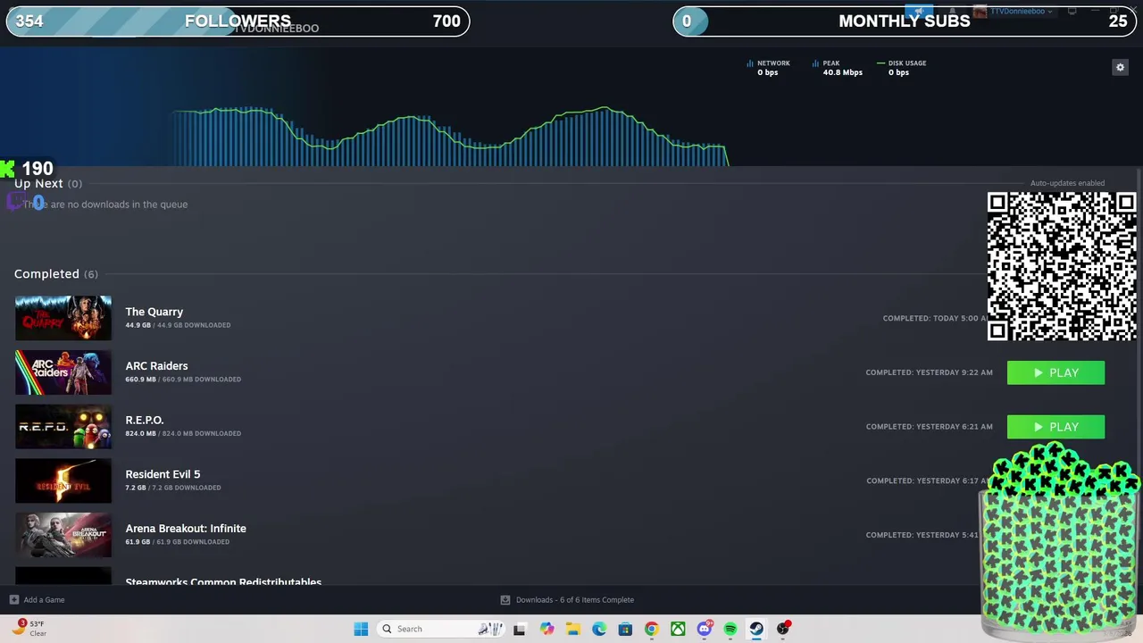Open the R.E.P.O. game thumbnail
1143x643 pixels.
tap(63, 427)
